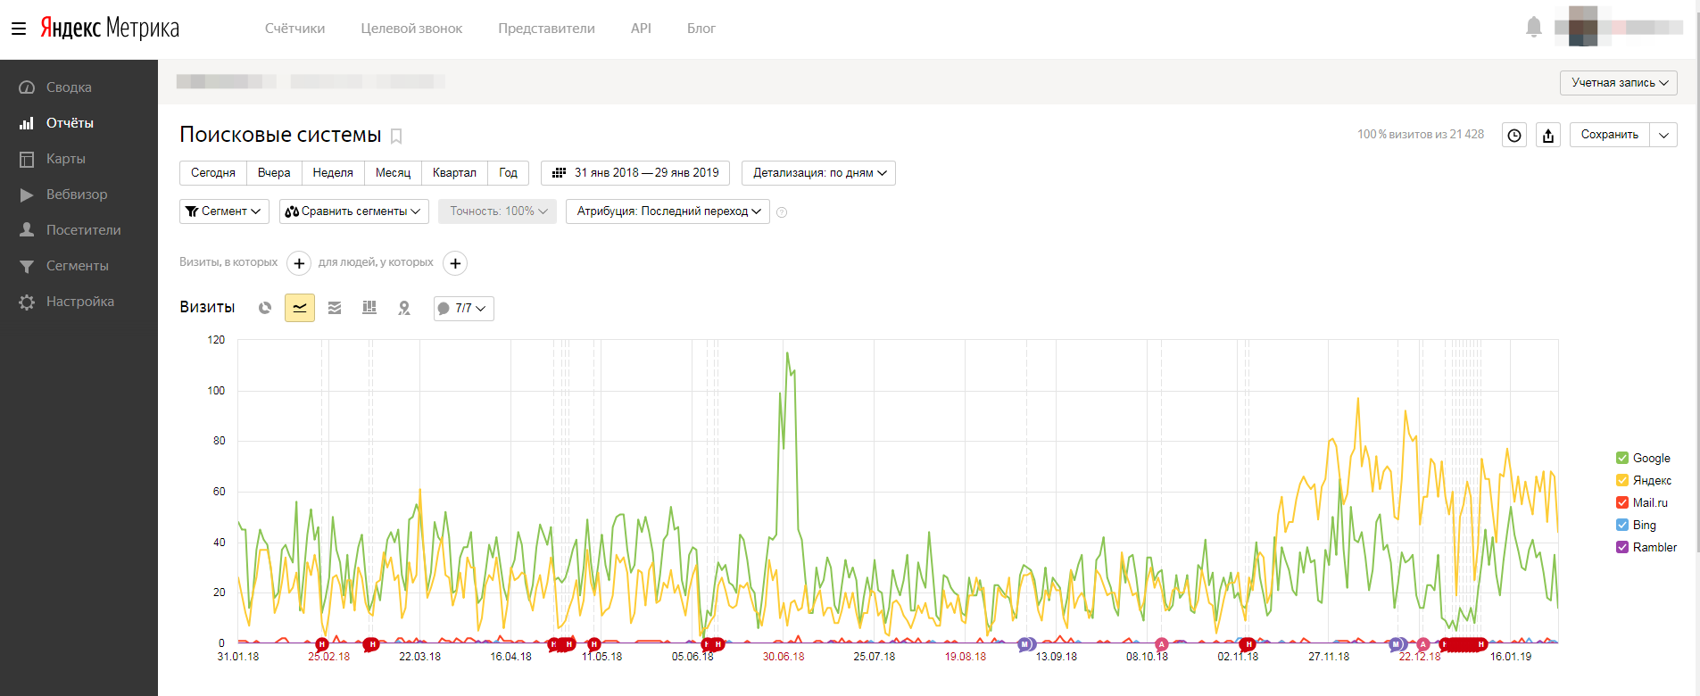Screen dimensions: 1700x696
Task: Click the Карты icon in sidebar
Action: [27, 159]
